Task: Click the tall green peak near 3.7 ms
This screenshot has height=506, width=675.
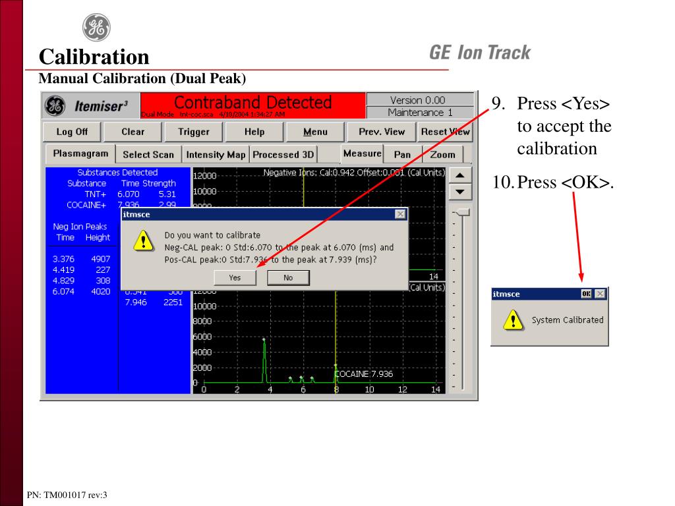Action: click(264, 360)
